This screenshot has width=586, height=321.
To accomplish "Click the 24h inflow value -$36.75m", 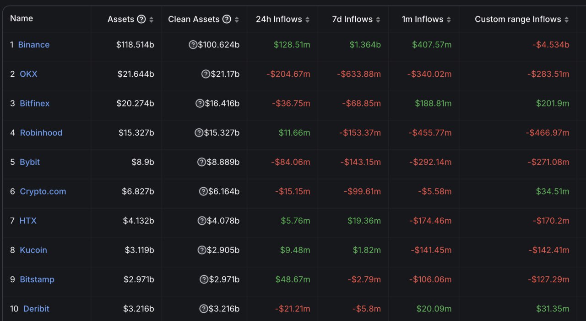I will point(291,103).
